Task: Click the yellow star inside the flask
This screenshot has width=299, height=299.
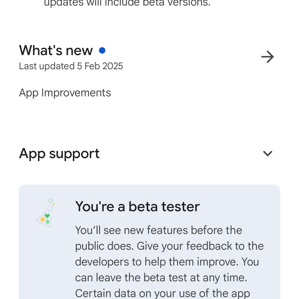Action: [43, 219]
